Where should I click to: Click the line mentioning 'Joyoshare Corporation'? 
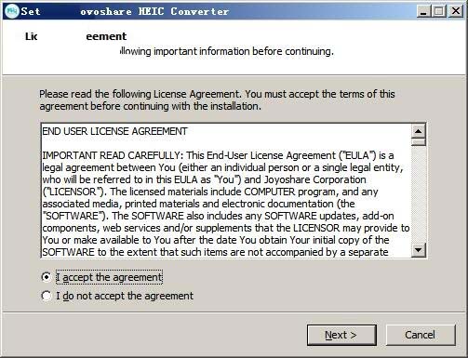[204, 179]
